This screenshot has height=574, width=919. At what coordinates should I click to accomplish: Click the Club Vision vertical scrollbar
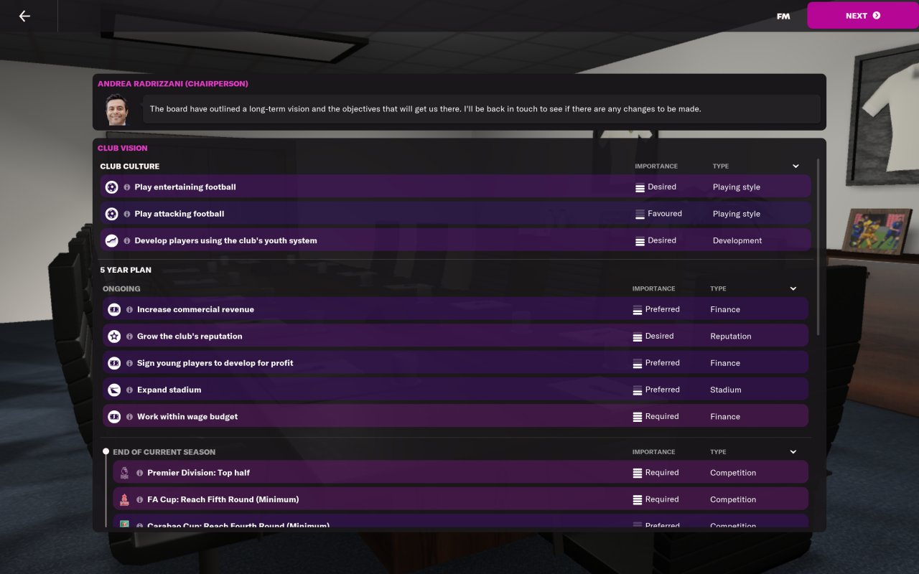tap(818, 247)
